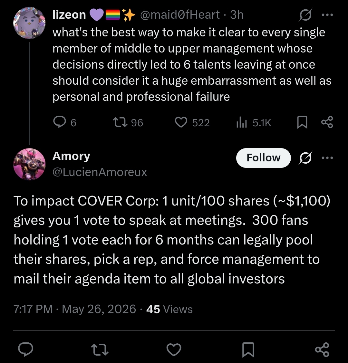Share Amory's tweet

coord(322,349)
